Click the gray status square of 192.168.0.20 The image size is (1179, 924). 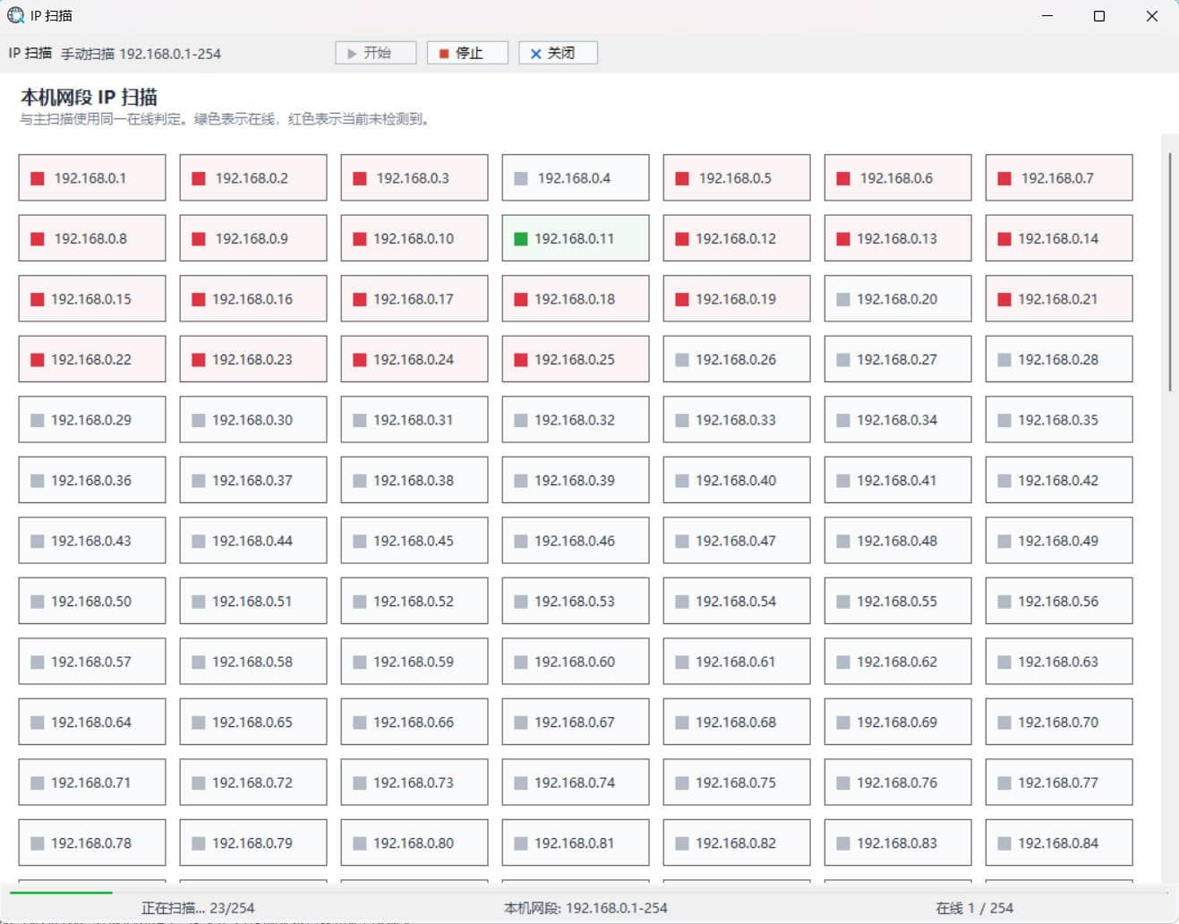[x=843, y=299]
